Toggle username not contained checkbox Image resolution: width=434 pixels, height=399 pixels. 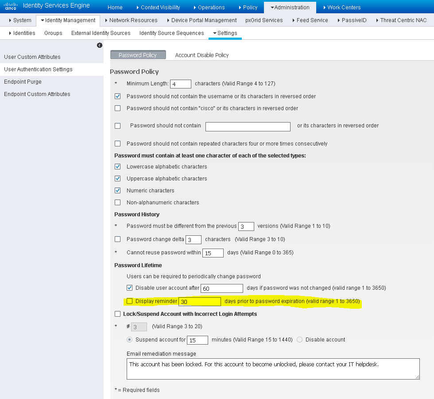pyautogui.click(x=118, y=96)
